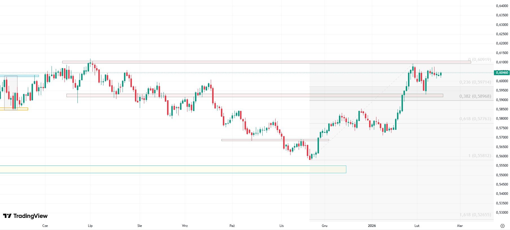This screenshot has height=230, width=510.
Task: Select the 0,618 Fibonacci level label
Action: click(x=475, y=119)
